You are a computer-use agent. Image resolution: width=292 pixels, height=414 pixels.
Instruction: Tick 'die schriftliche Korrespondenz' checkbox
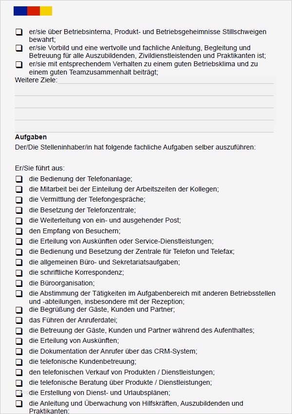19,273
